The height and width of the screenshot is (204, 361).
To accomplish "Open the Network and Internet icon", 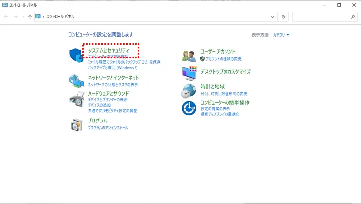I will 76,81.
